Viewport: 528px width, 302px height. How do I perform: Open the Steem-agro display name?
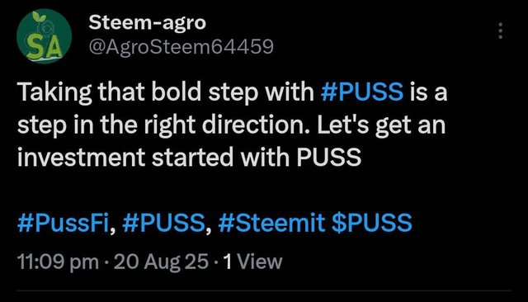click(x=147, y=23)
